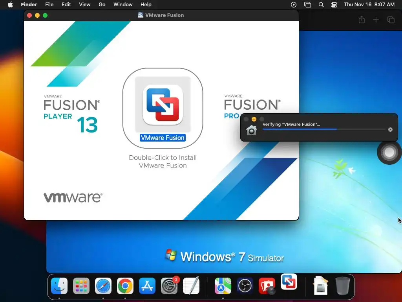Show tab overview in background Safari window

click(391, 20)
